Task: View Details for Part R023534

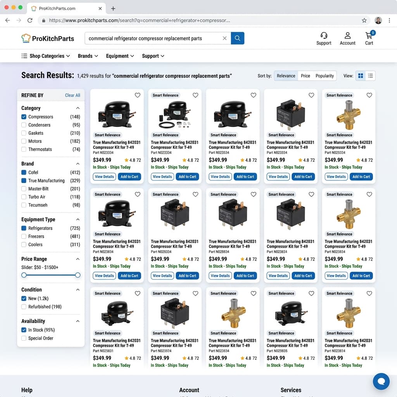Action: click(220, 177)
